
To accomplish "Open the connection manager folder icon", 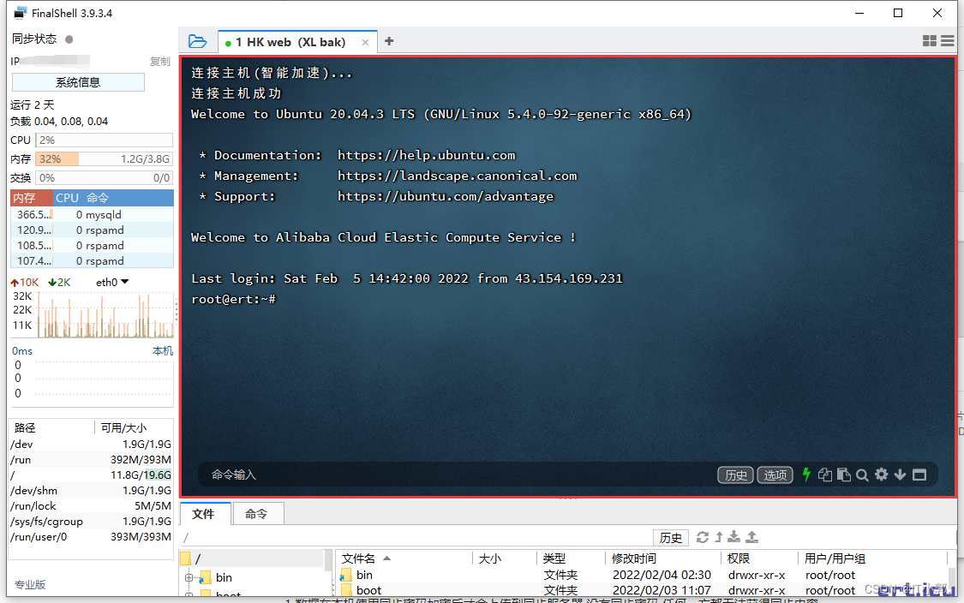I will 197,41.
